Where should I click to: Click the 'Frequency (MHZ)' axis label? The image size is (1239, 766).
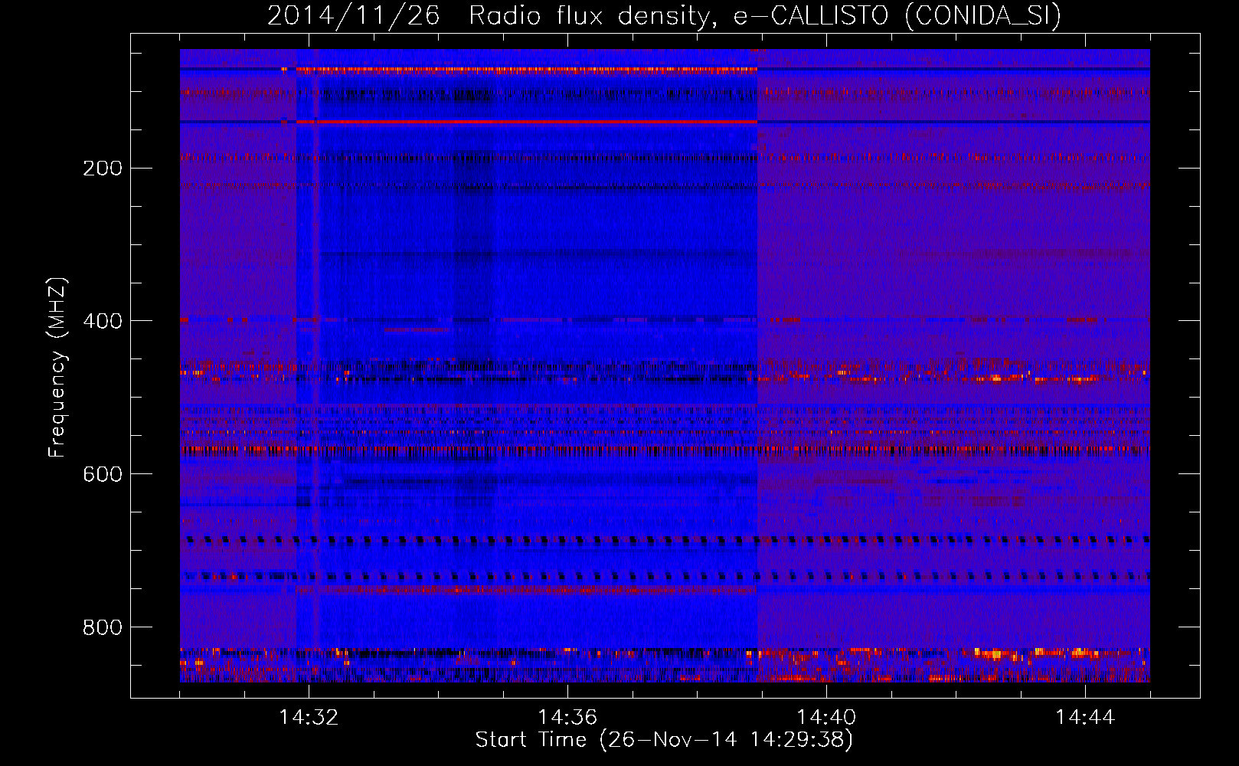[x=57, y=367]
